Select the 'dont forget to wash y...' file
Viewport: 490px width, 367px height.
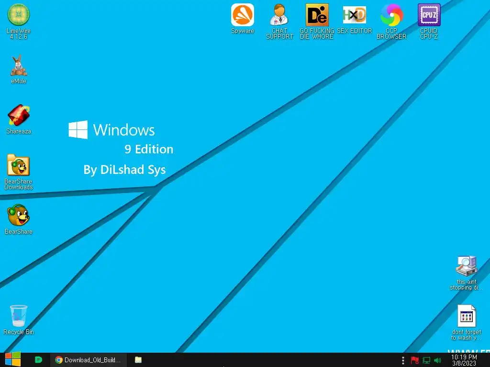pyautogui.click(x=466, y=323)
